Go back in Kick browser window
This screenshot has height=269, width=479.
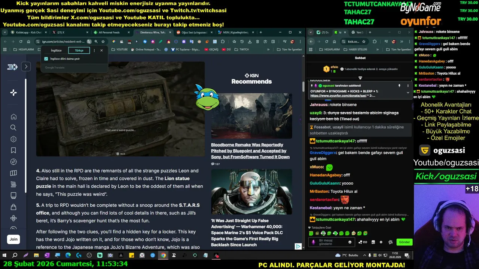311,41
